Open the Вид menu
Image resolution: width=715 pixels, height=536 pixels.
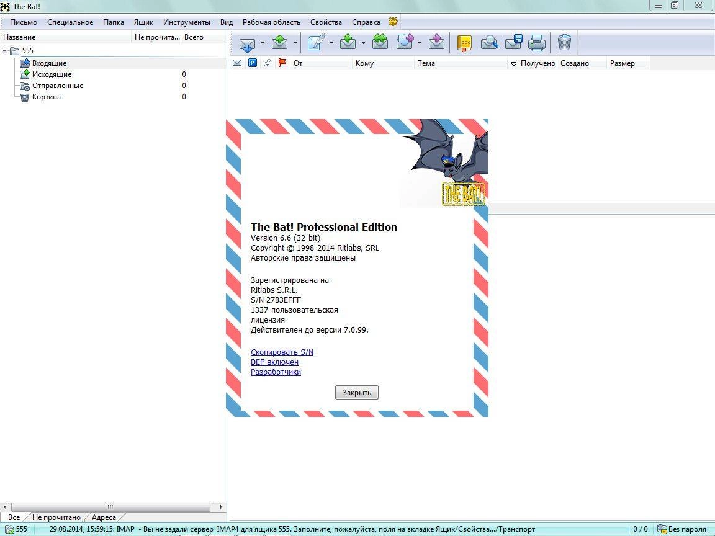tap(227, 22)
